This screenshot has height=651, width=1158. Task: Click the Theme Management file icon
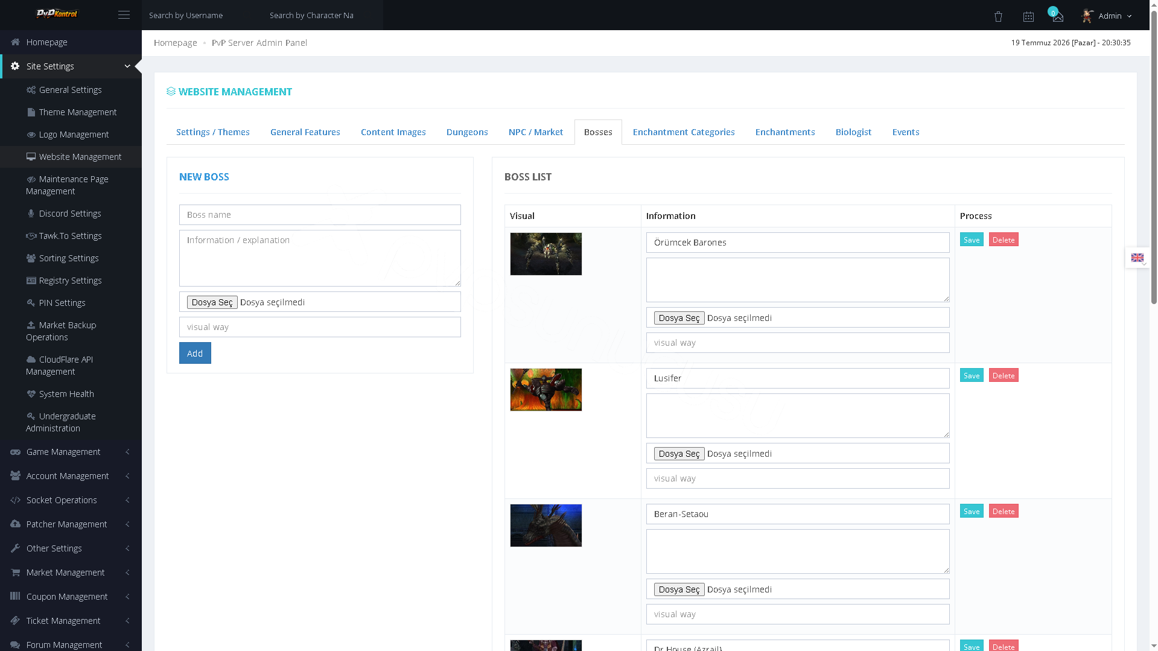click(x=31, y=112)
